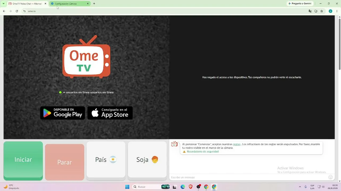The height and width of the screenshot is (191, 341).
Task: Go back with the browser back arrow
Action: click(x=4, y=11)
